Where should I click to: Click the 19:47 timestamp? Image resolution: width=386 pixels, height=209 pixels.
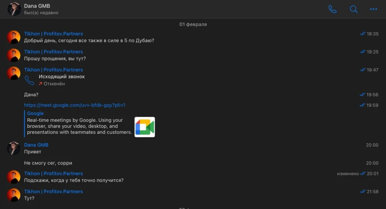tap(372, 70)
